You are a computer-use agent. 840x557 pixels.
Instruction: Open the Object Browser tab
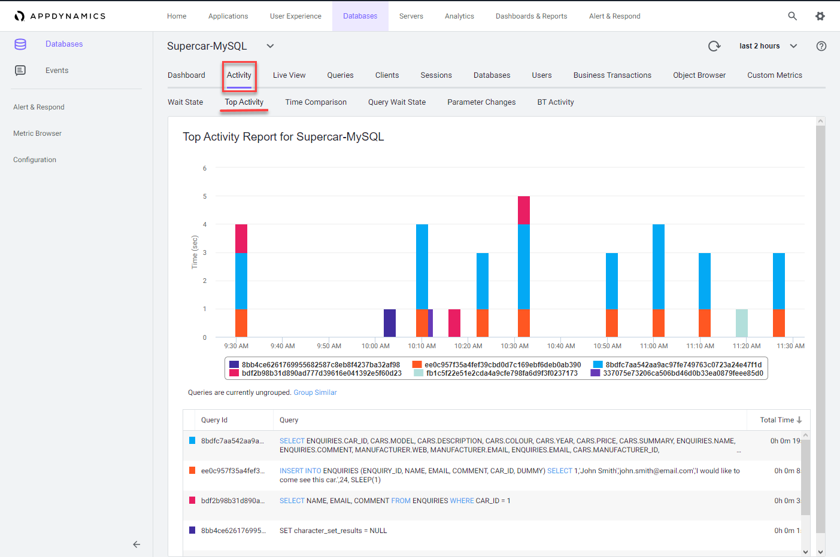(699, 75)
